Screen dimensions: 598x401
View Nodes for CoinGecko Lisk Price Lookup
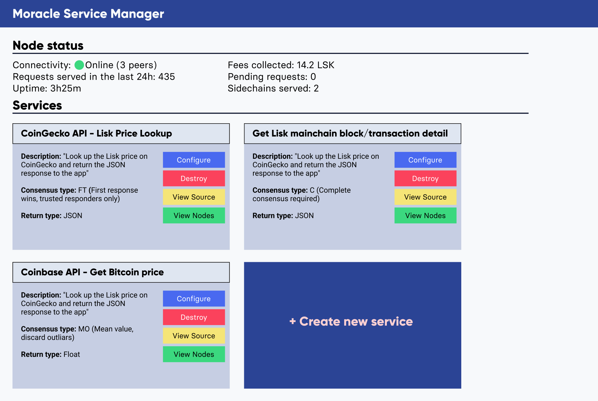(194, 215)
